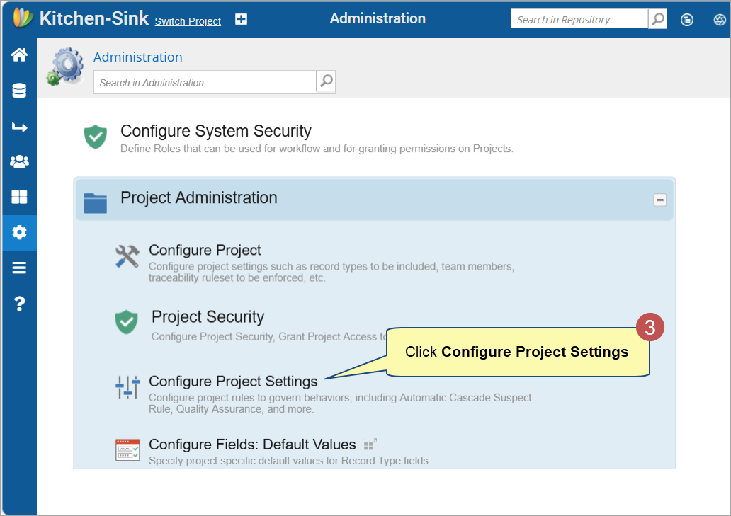Click the Configure Project tools icon

coord(127,257)
